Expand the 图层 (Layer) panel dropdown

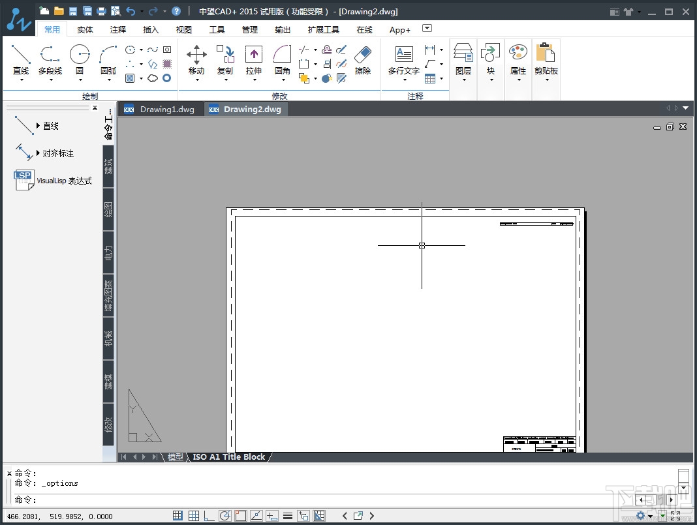(463, 80)
